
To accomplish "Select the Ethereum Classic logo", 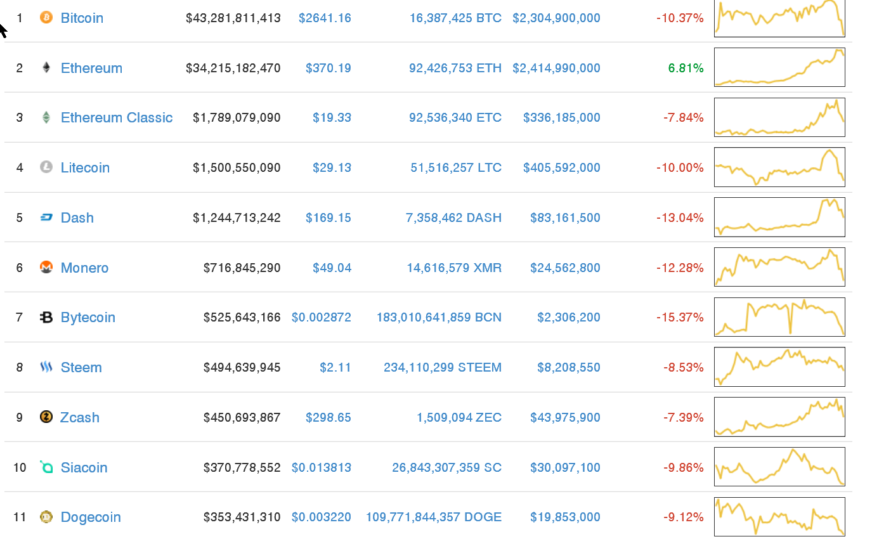I will pos(45,117).
